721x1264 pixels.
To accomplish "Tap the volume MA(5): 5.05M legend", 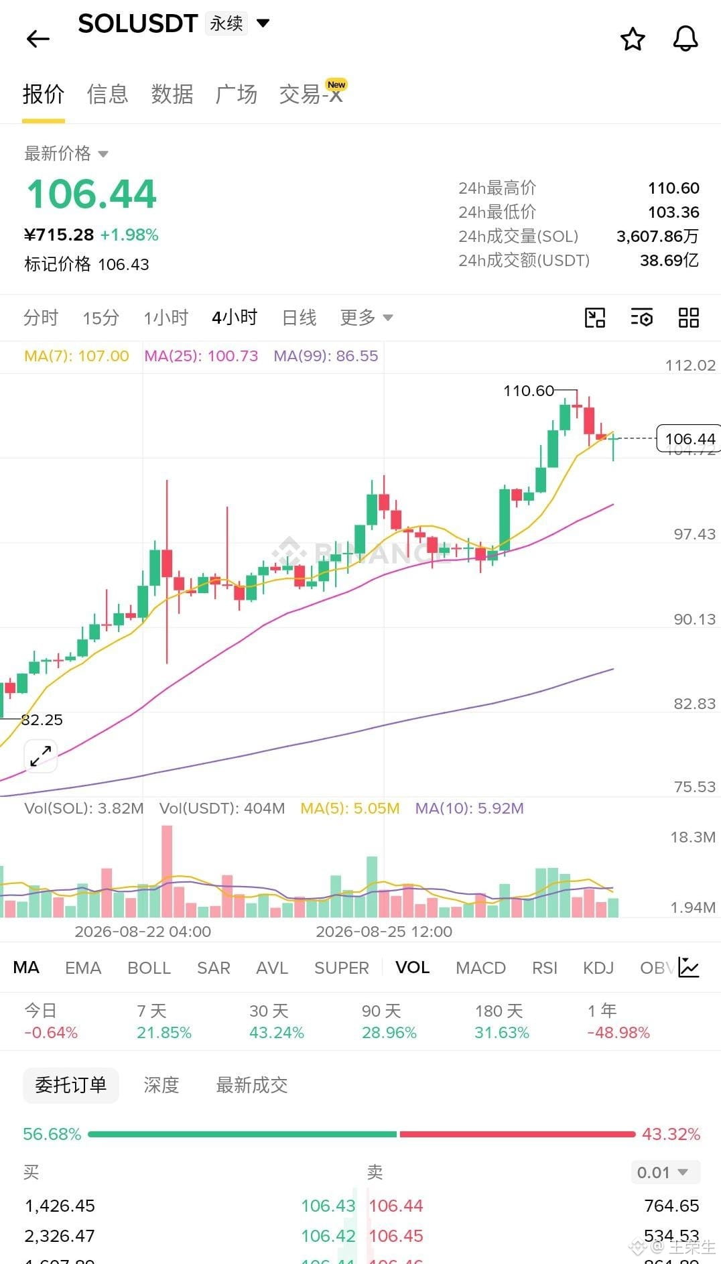I will click(x=350, y=808).
